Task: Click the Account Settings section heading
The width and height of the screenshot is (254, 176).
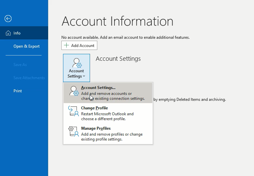Action: (118, 59)
